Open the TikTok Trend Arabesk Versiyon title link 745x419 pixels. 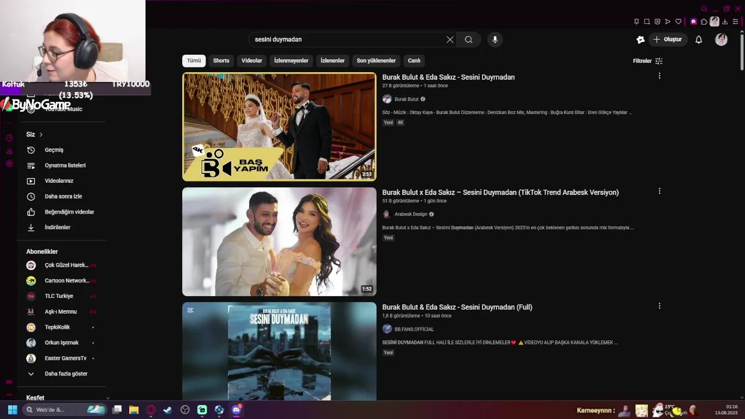pos(501,192)
